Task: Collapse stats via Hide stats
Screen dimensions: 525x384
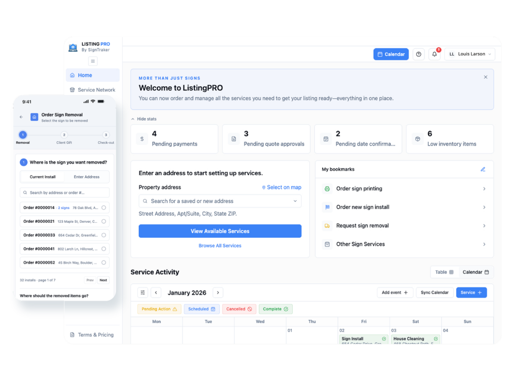Action: 144,119
